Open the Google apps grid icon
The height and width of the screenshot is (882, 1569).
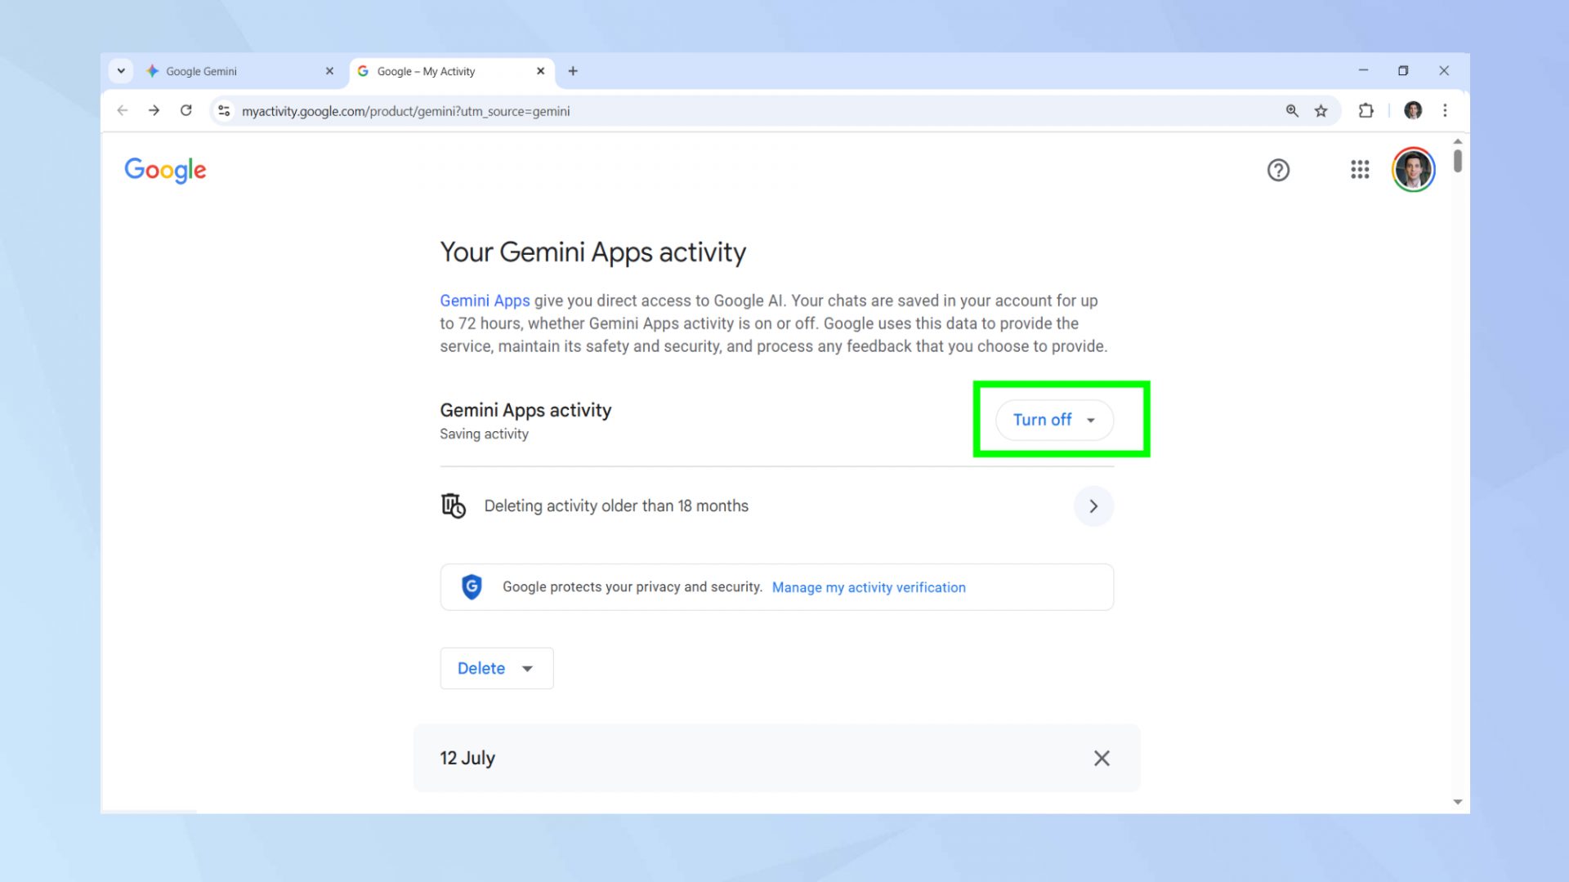[1360, 170]
